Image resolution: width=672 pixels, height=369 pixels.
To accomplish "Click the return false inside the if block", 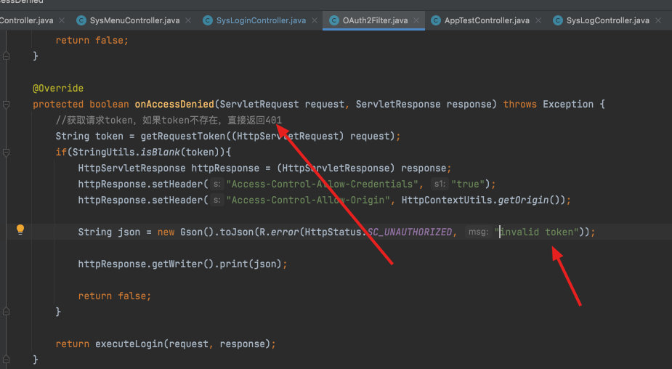I will tap(115, 296).
